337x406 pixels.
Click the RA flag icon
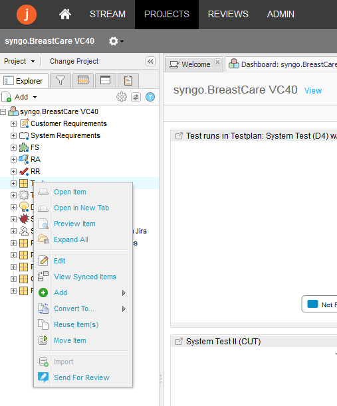tap(24, 159)
